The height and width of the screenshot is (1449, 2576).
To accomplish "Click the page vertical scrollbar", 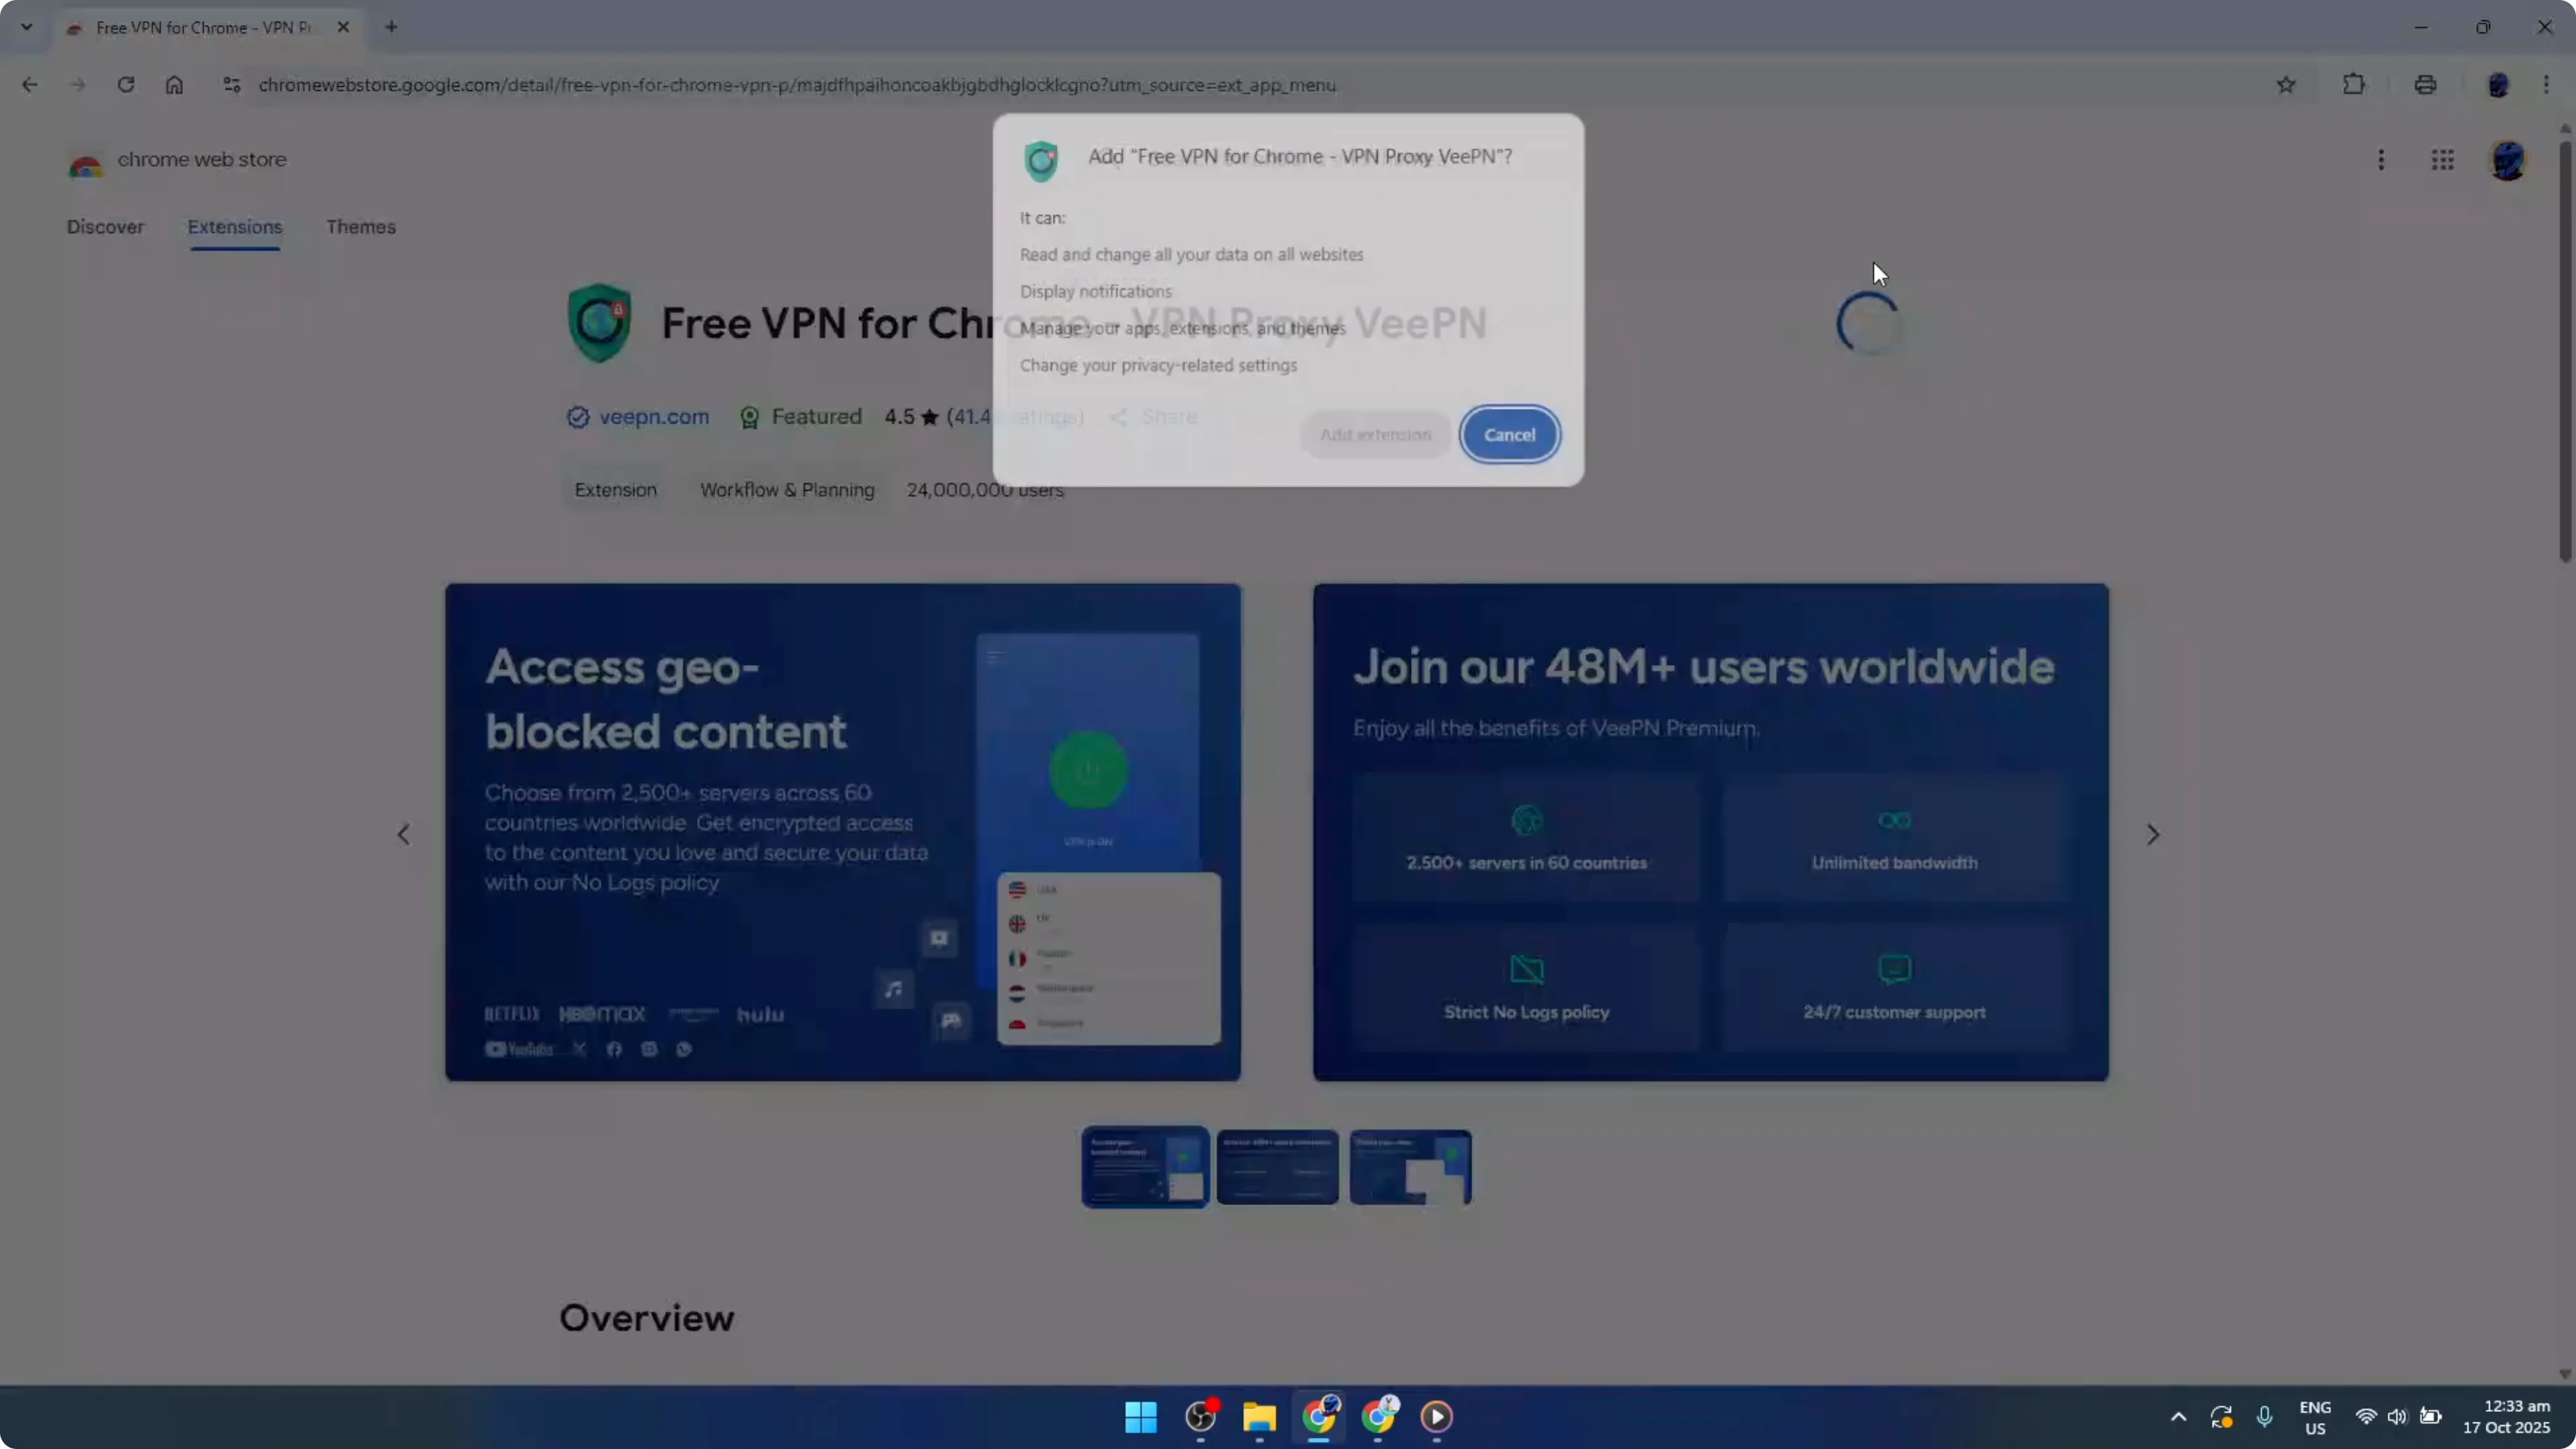I will click(2565, 350).
